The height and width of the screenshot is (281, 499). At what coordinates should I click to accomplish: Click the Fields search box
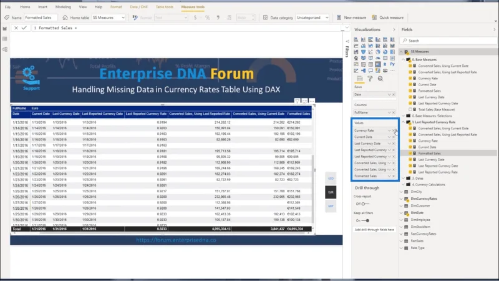click(x=448, y=41)
